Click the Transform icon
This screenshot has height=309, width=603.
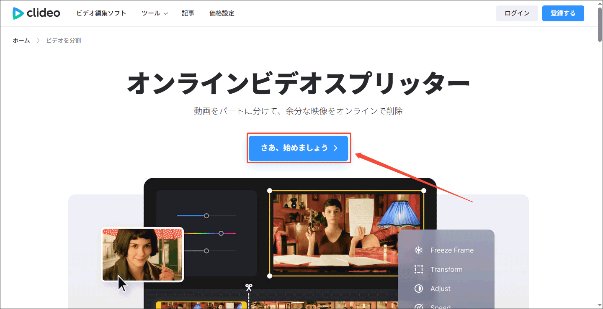[x=418, y=269]
